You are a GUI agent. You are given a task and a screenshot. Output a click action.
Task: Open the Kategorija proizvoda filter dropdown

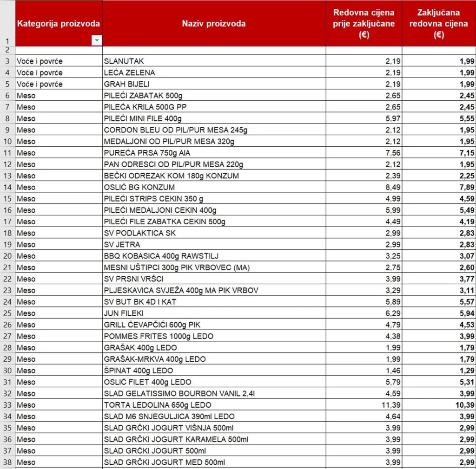coord(97,40)
